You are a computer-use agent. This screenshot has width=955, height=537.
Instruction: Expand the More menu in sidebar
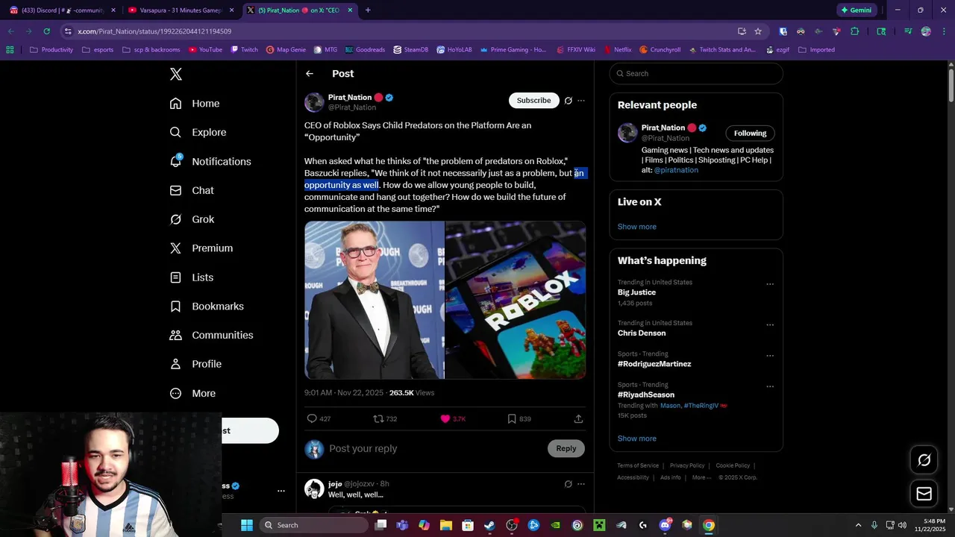click(192, 393)
